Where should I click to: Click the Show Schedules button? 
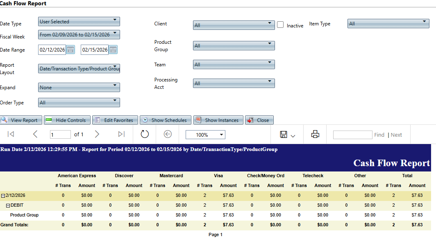166,120
